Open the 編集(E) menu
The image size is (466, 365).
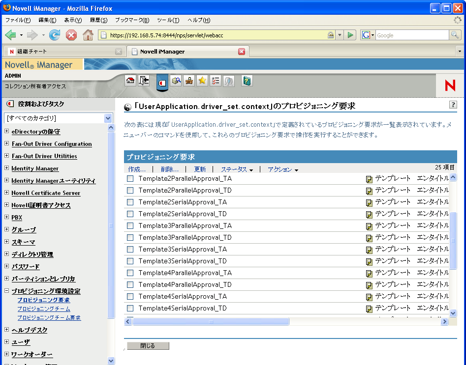click(x=47, y=20)
